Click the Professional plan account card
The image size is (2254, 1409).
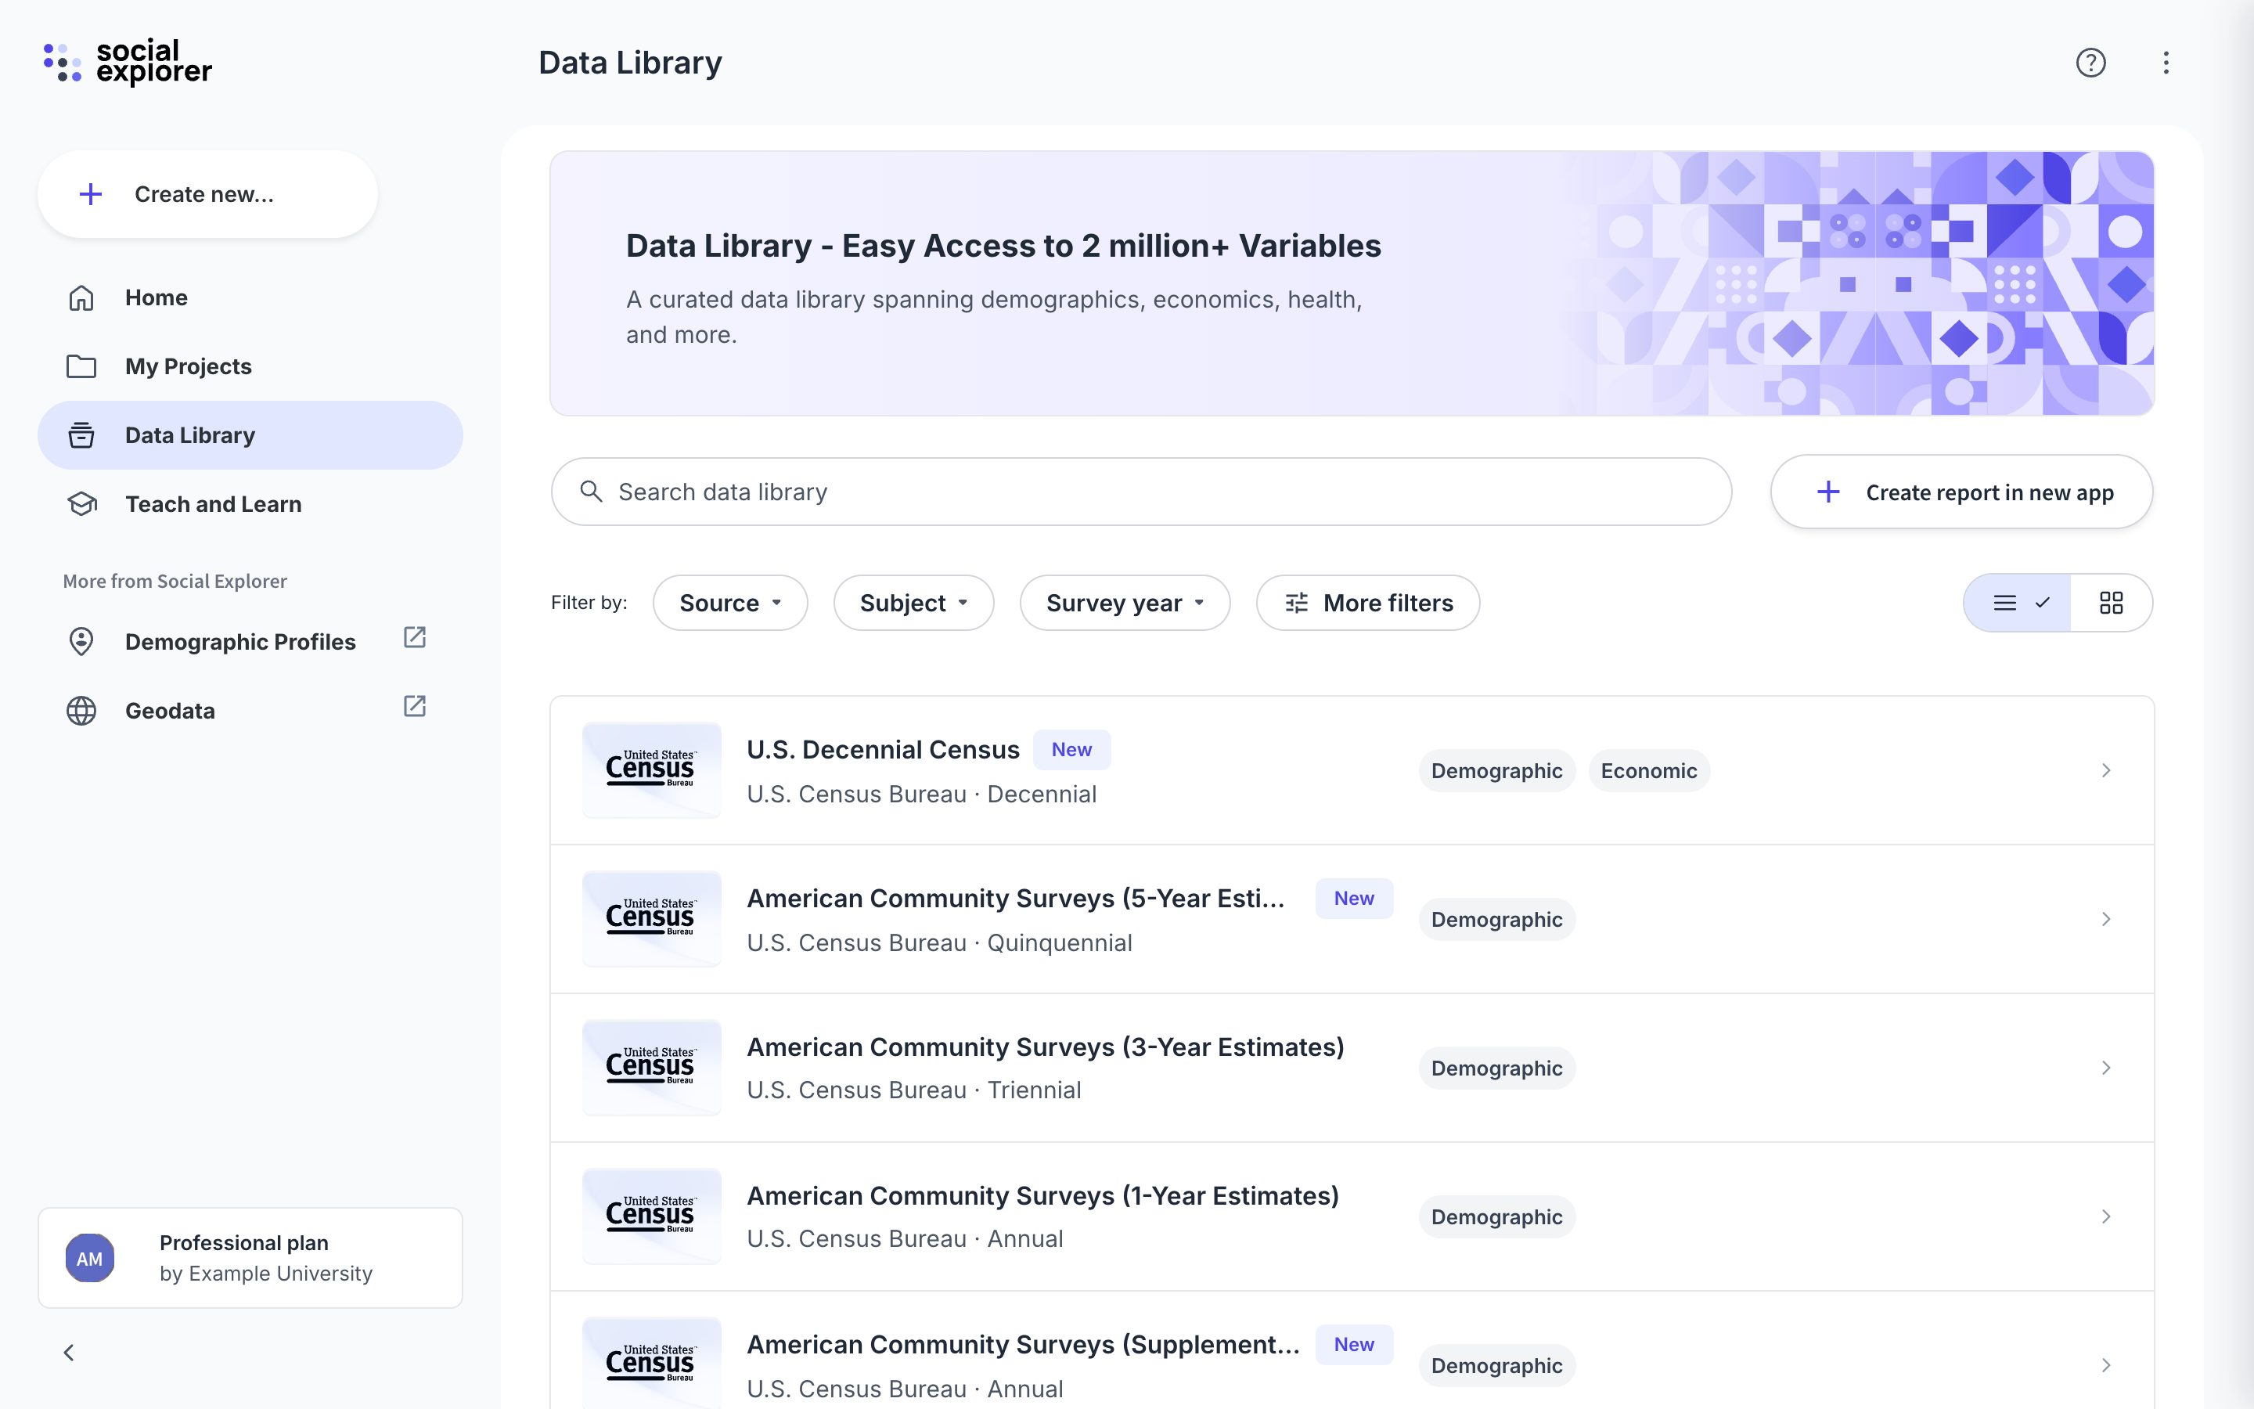coord(250,1258)
